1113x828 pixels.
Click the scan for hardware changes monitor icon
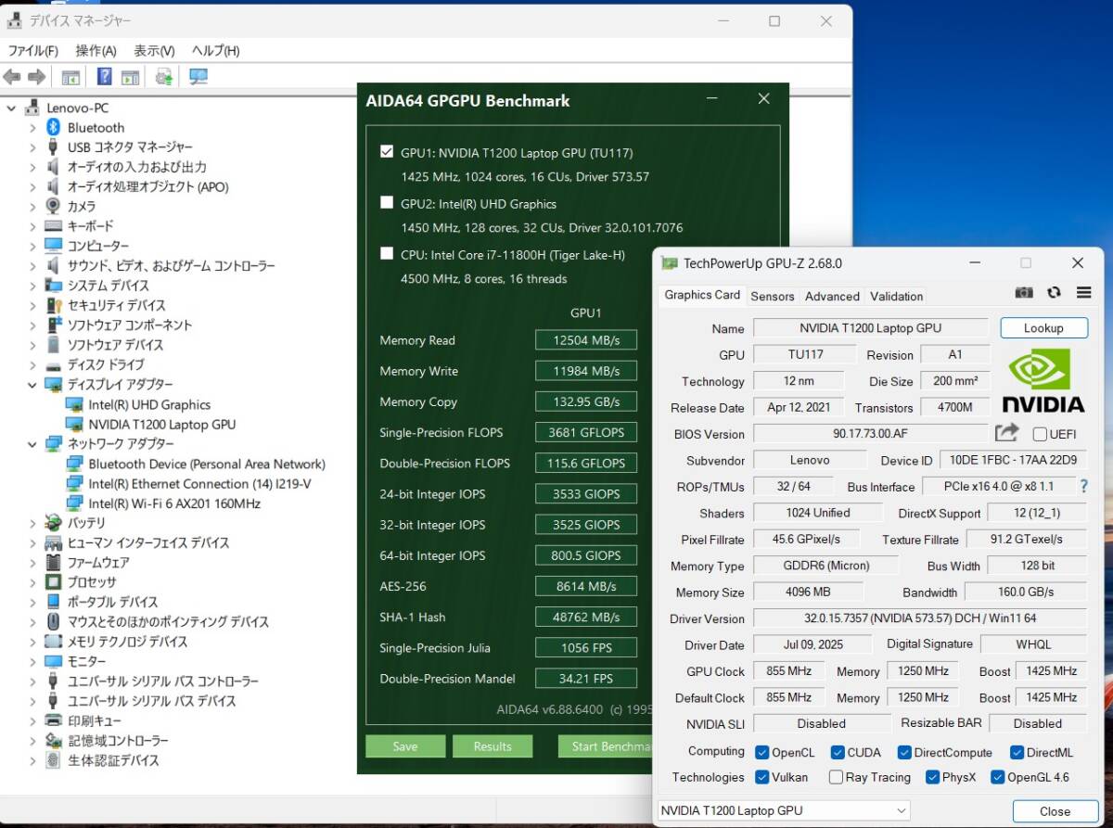pyautogui.click(x=198, y=77)
